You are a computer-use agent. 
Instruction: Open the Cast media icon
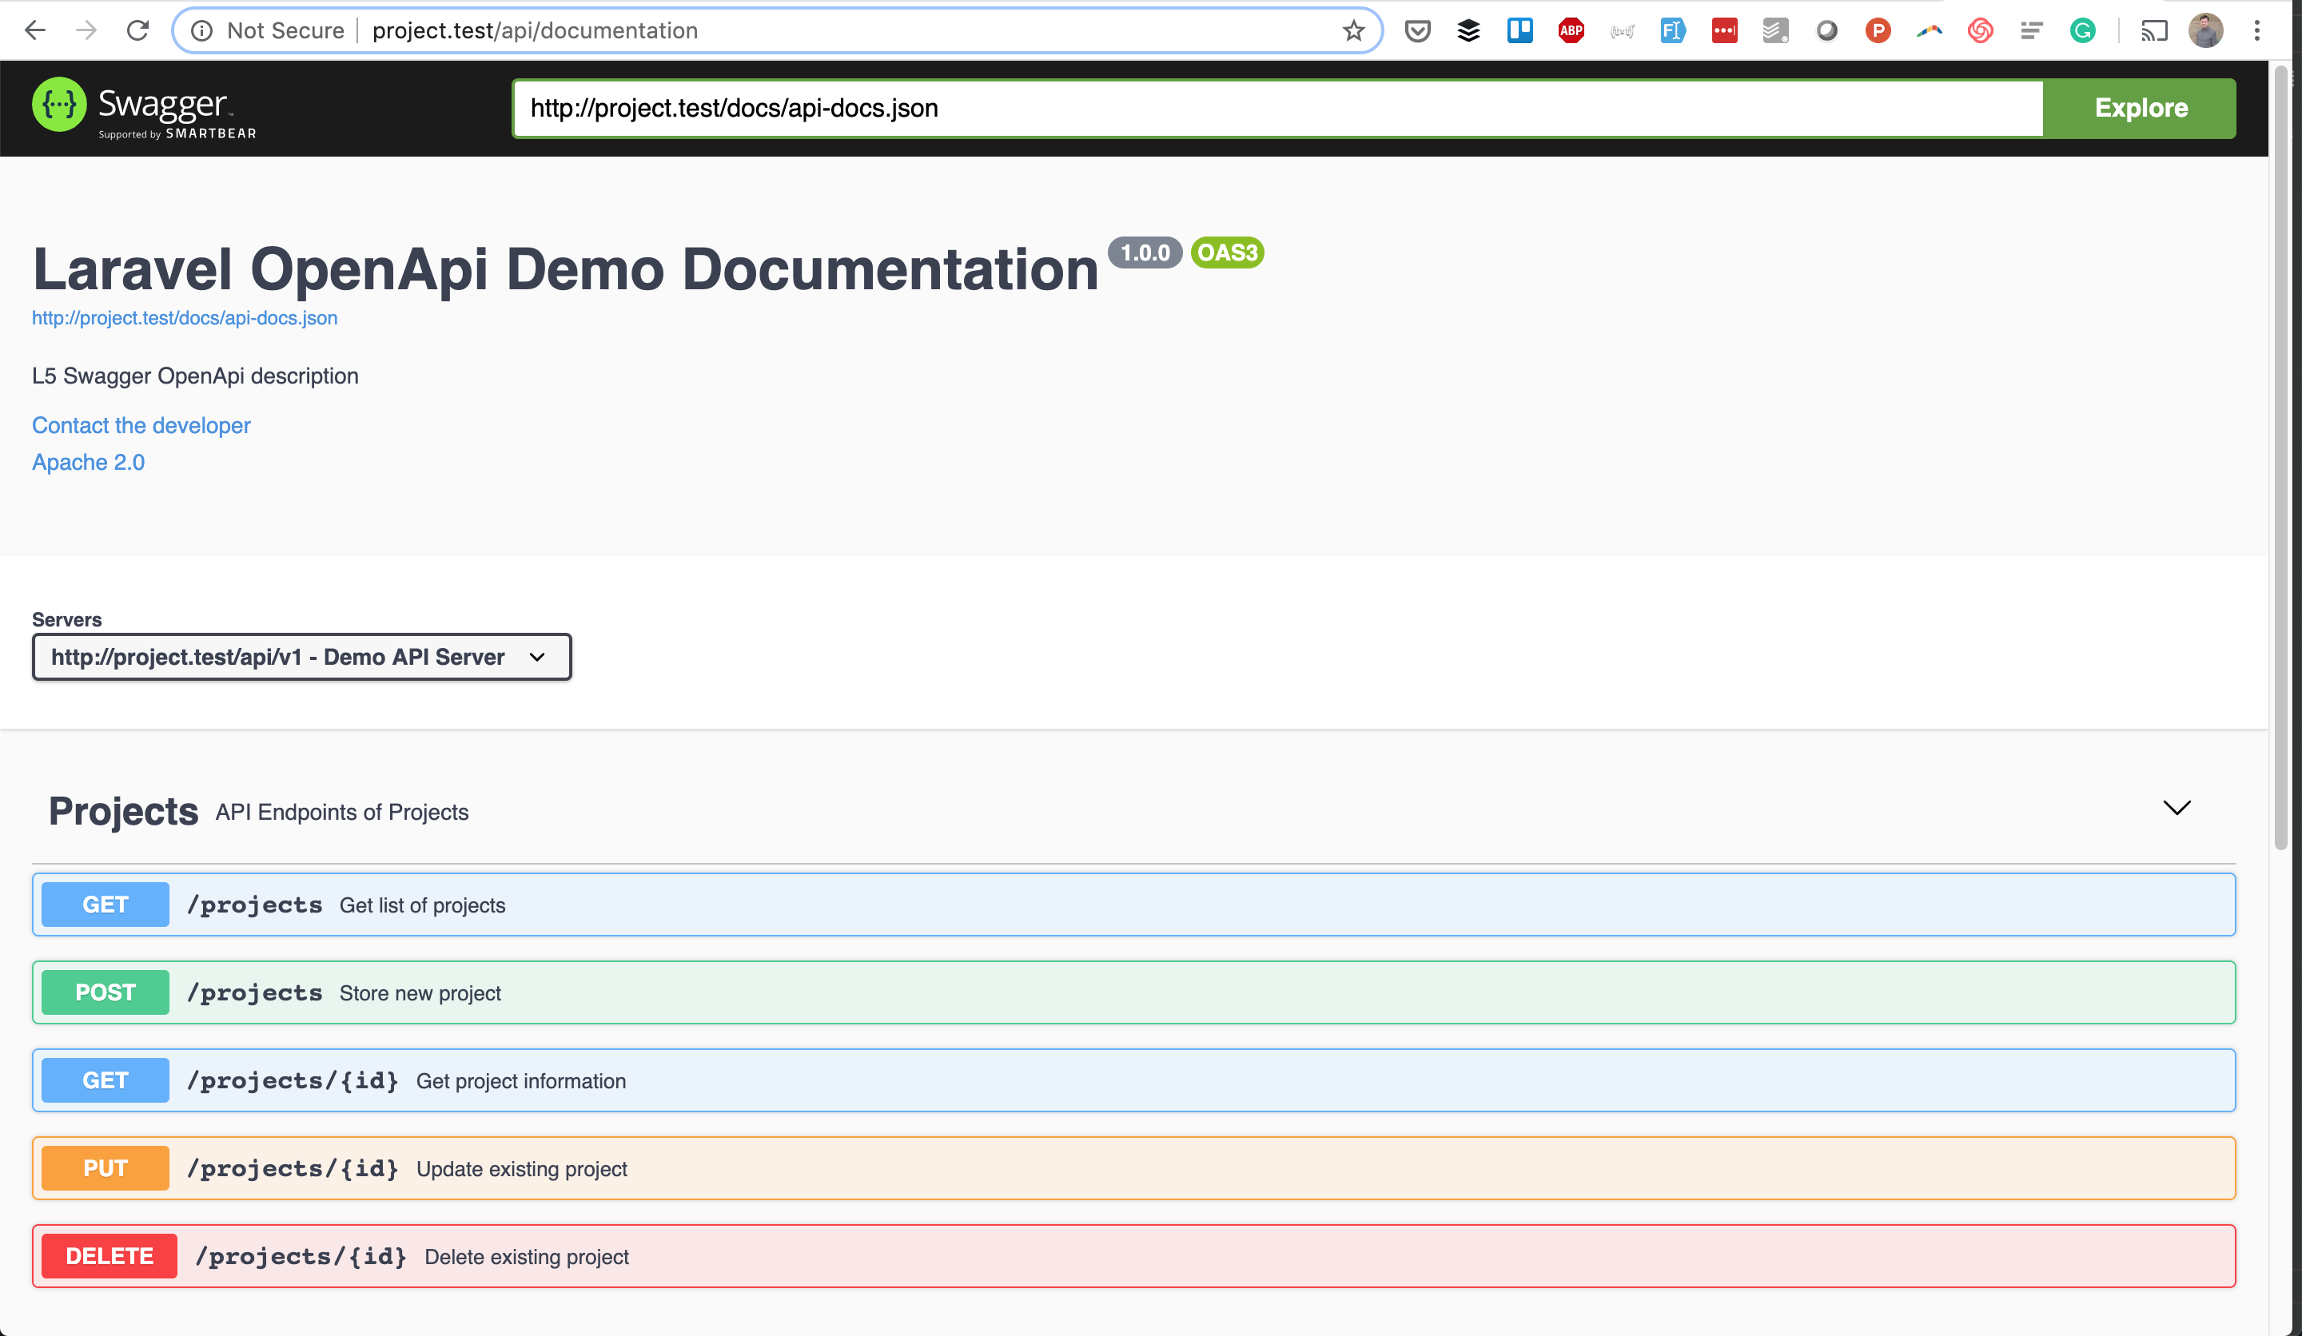click(x=2154, y=31)
